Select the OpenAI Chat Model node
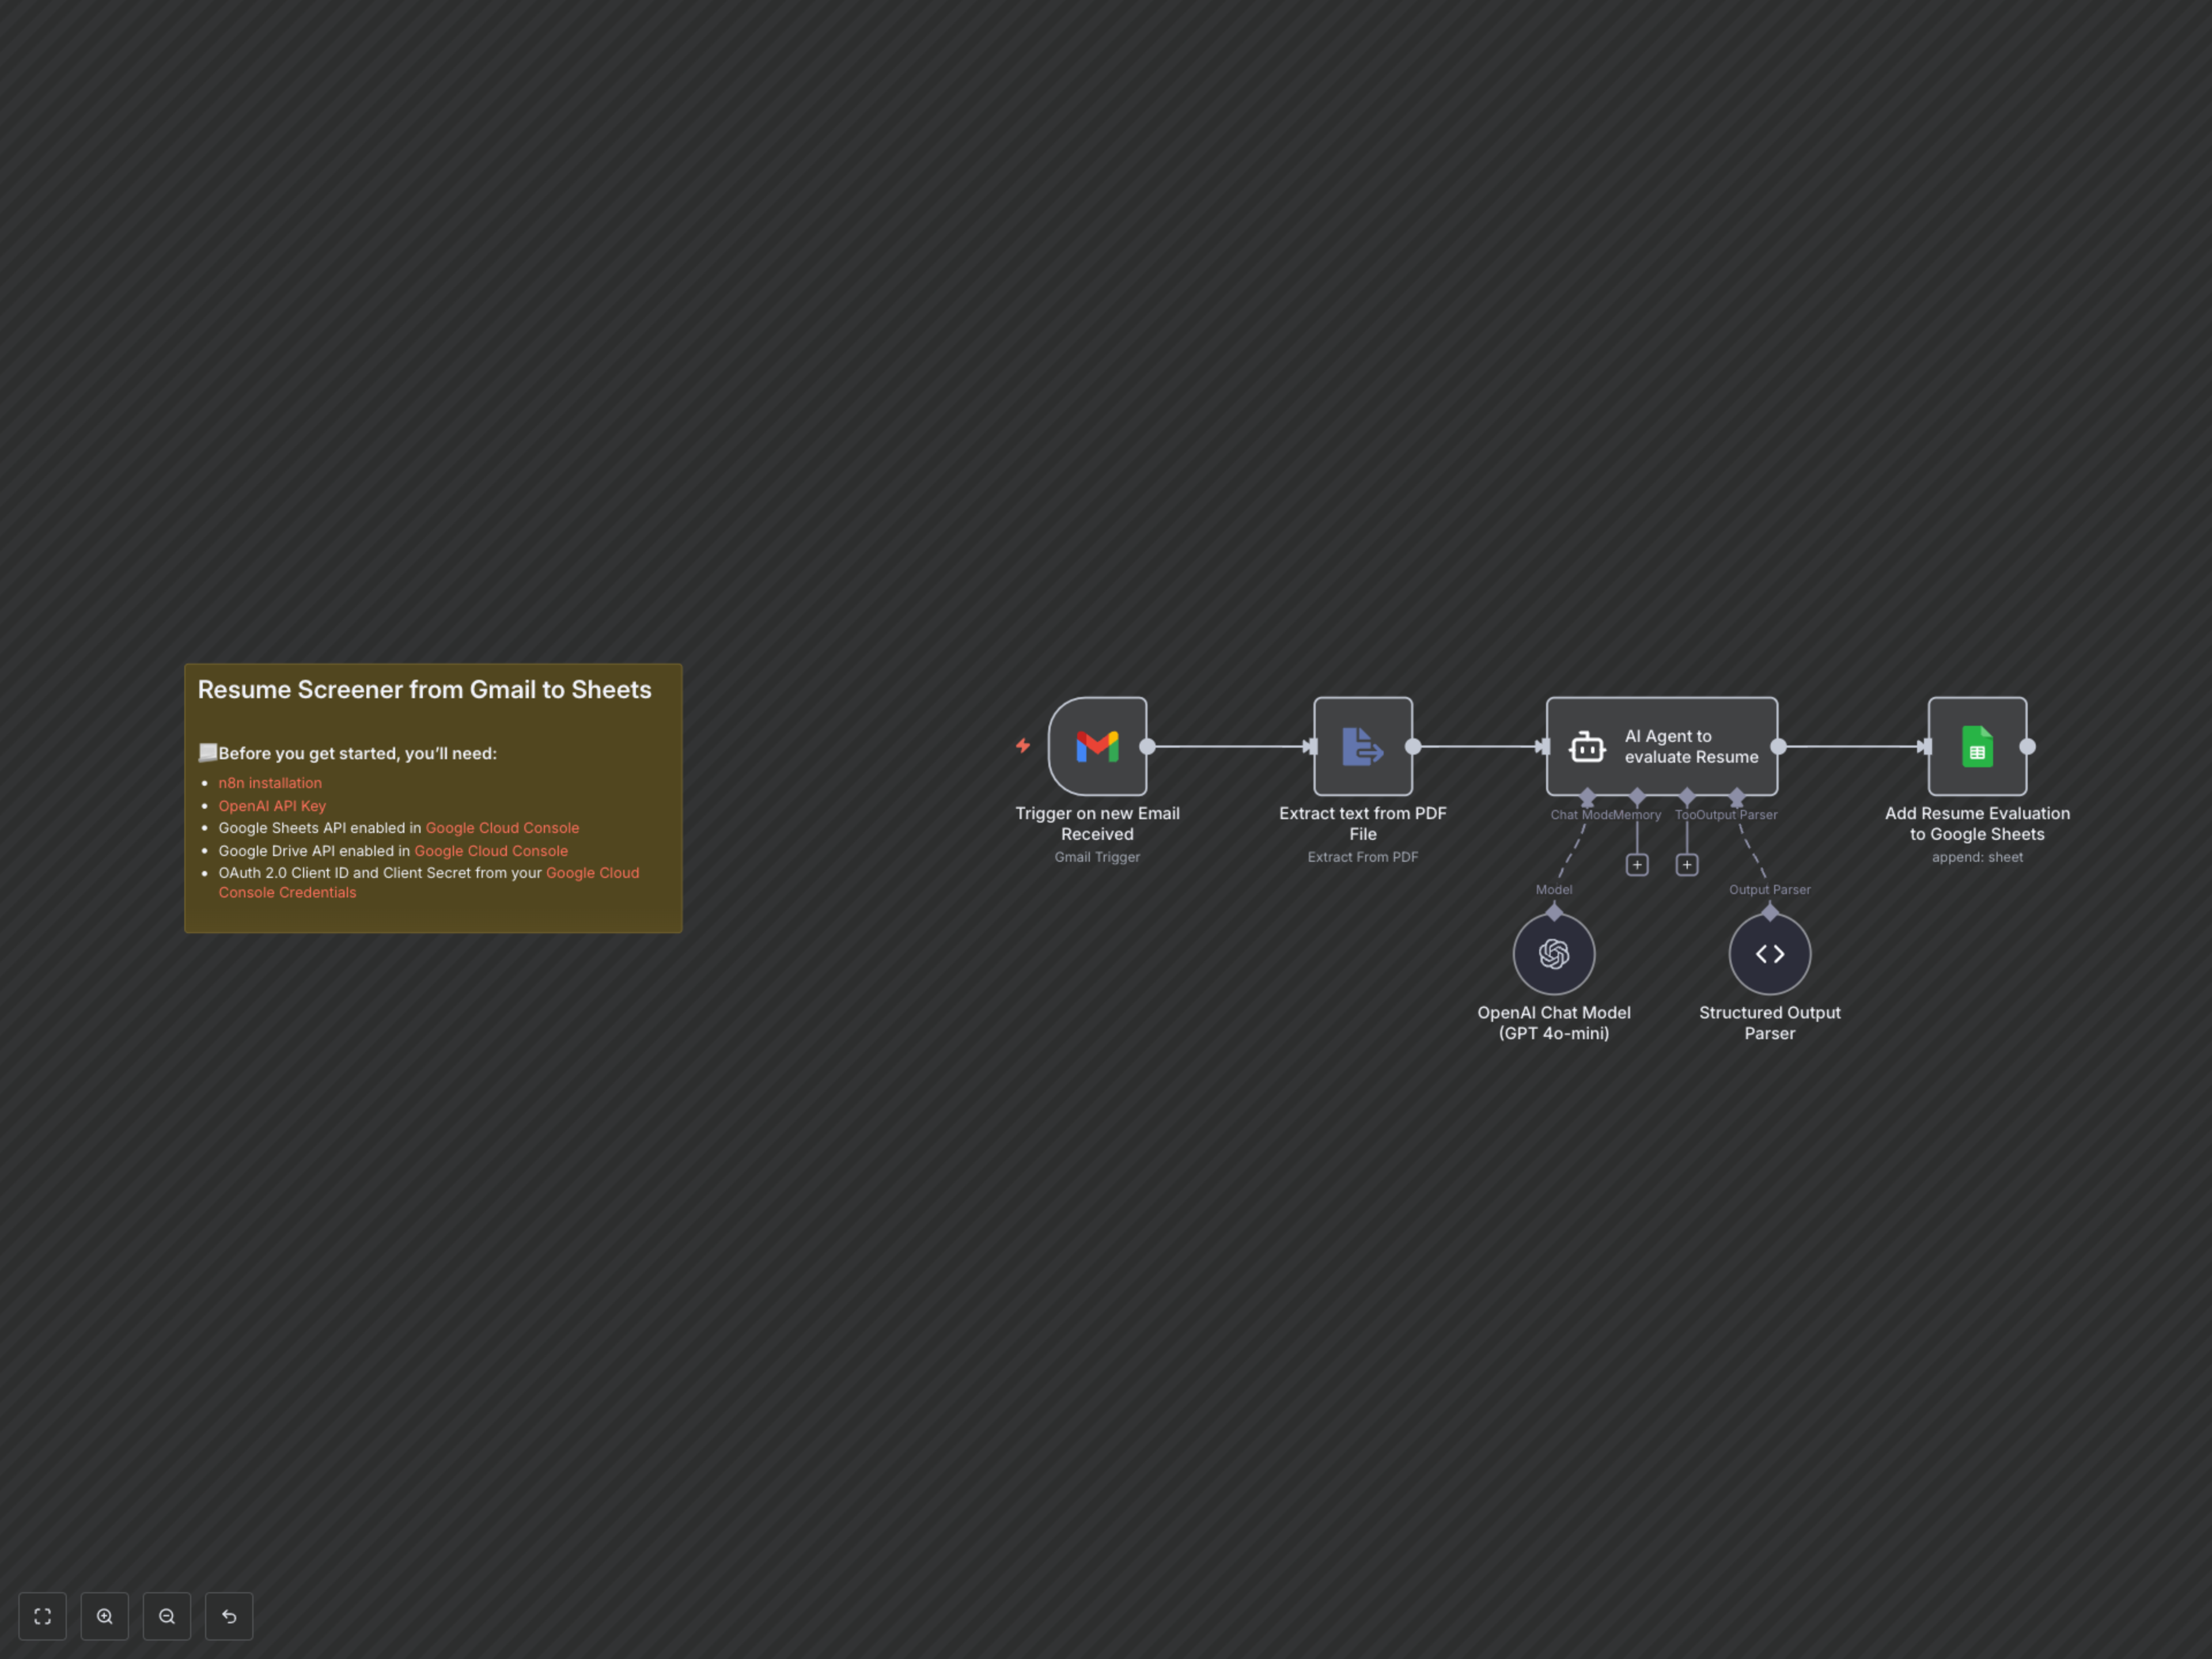Image resolution: width=2212 pixels, height=1659 pixels. pos(1553,953)
